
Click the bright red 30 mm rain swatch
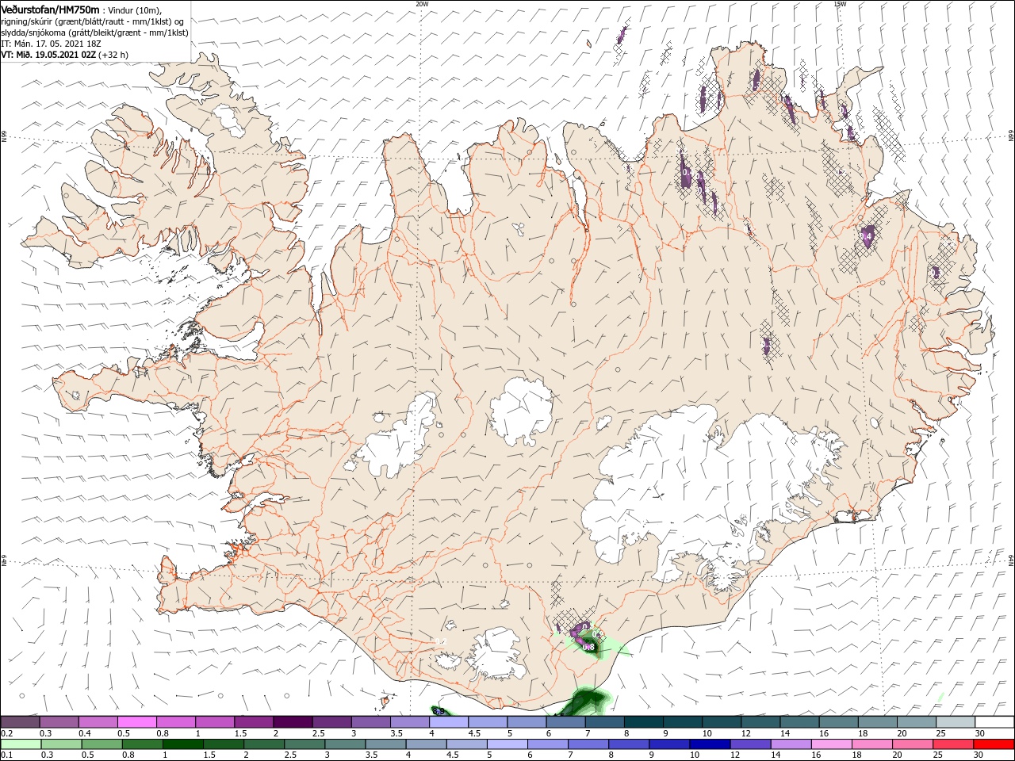994,744
